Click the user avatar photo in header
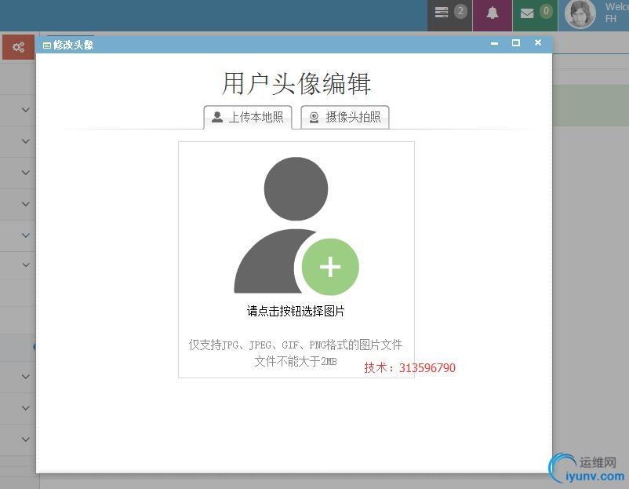The height and width of the screenshot is (489, 629). coord(580,14)
